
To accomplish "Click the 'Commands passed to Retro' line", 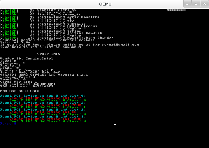I will 47,40.
